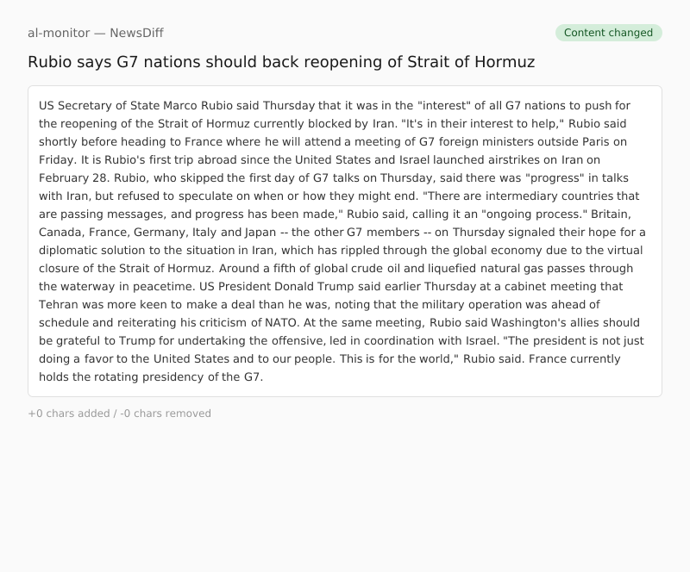Image resolution: width=690 pixels, height=572 pixels.
Task: Click the quote "It's in their interest to help"
Action: point(481,124)
